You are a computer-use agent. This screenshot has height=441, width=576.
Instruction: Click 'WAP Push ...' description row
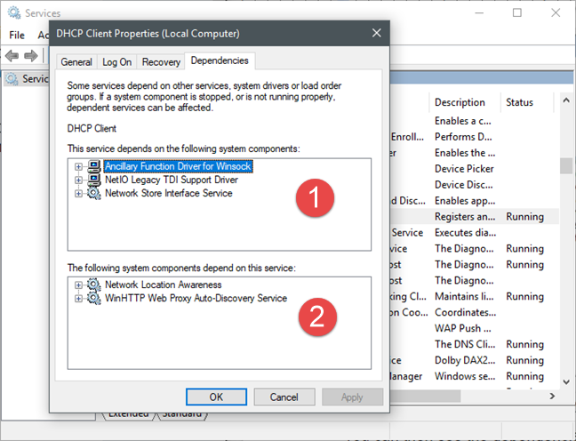463,328
